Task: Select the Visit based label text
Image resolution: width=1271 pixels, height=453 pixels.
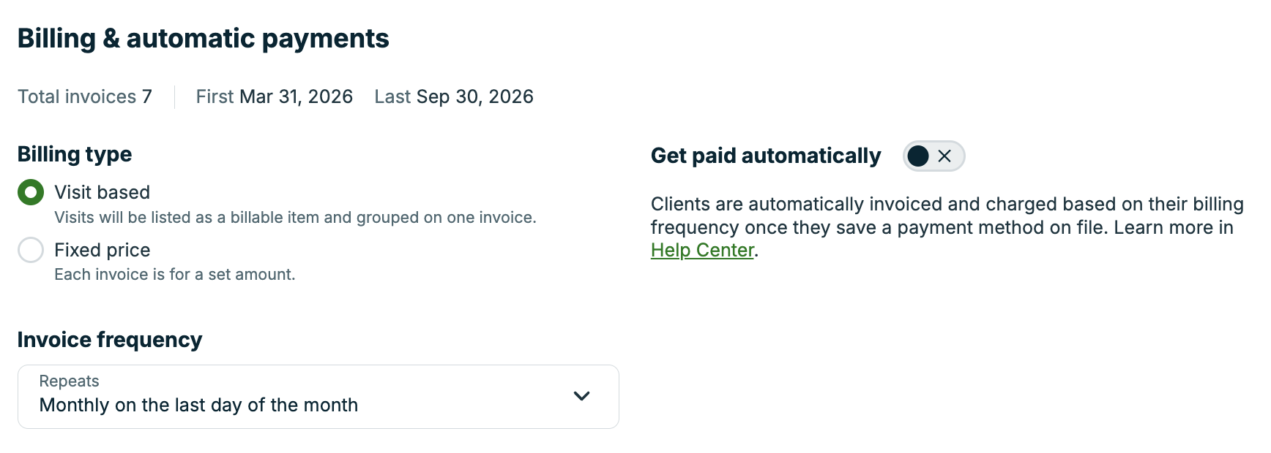Action: pos(101,192)
